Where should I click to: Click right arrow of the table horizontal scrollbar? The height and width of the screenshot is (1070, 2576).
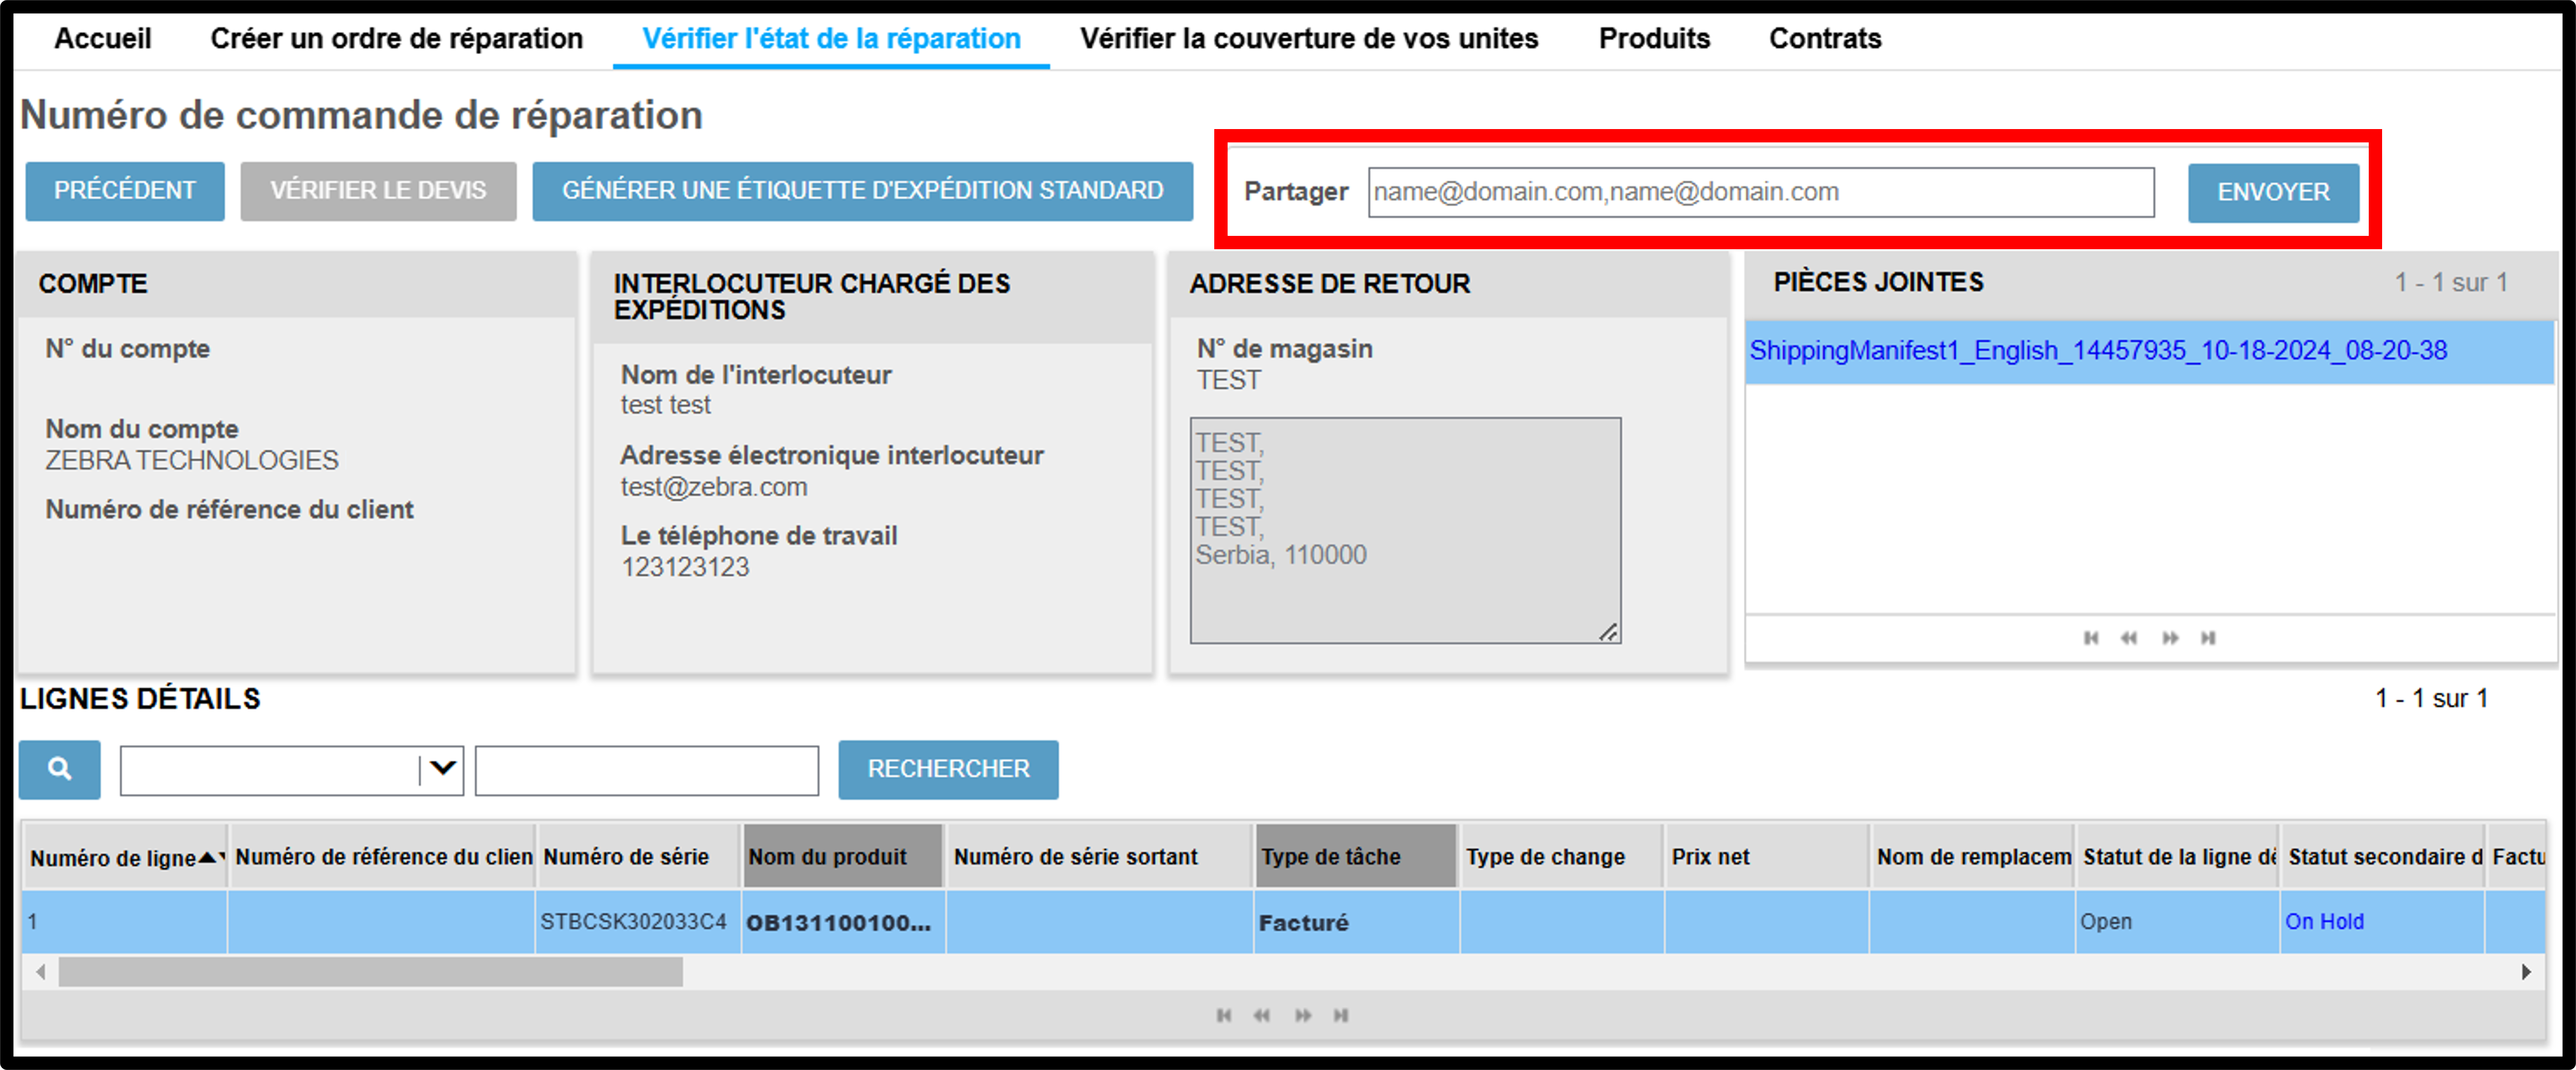(x=2527, y=972)
